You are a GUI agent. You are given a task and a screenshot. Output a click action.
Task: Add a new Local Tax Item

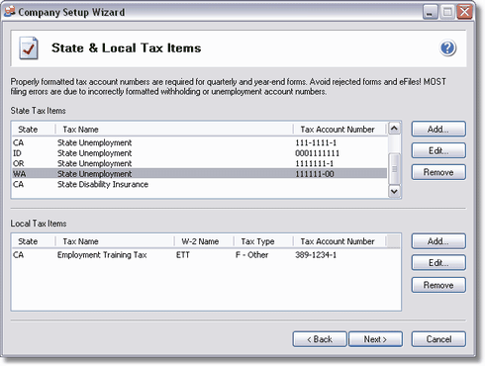pyautogui.click(x=438, y=241)
